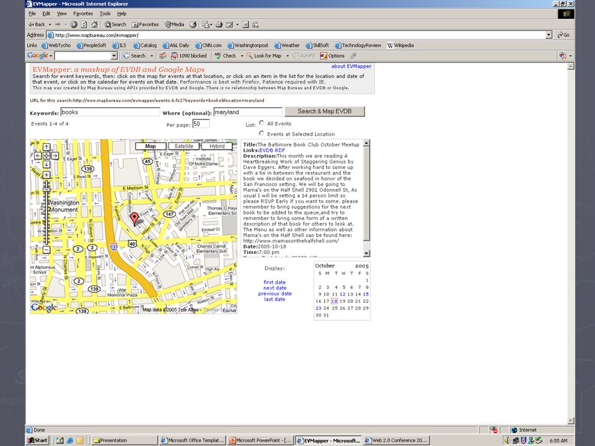595x446 pixels.
Task: Open the Favorites menu
Action: coord(83,14)
